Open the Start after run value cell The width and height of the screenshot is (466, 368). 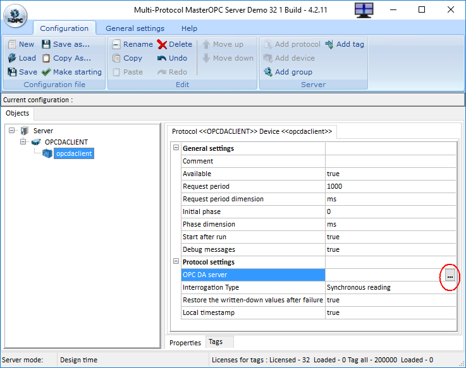pos(391,237)
